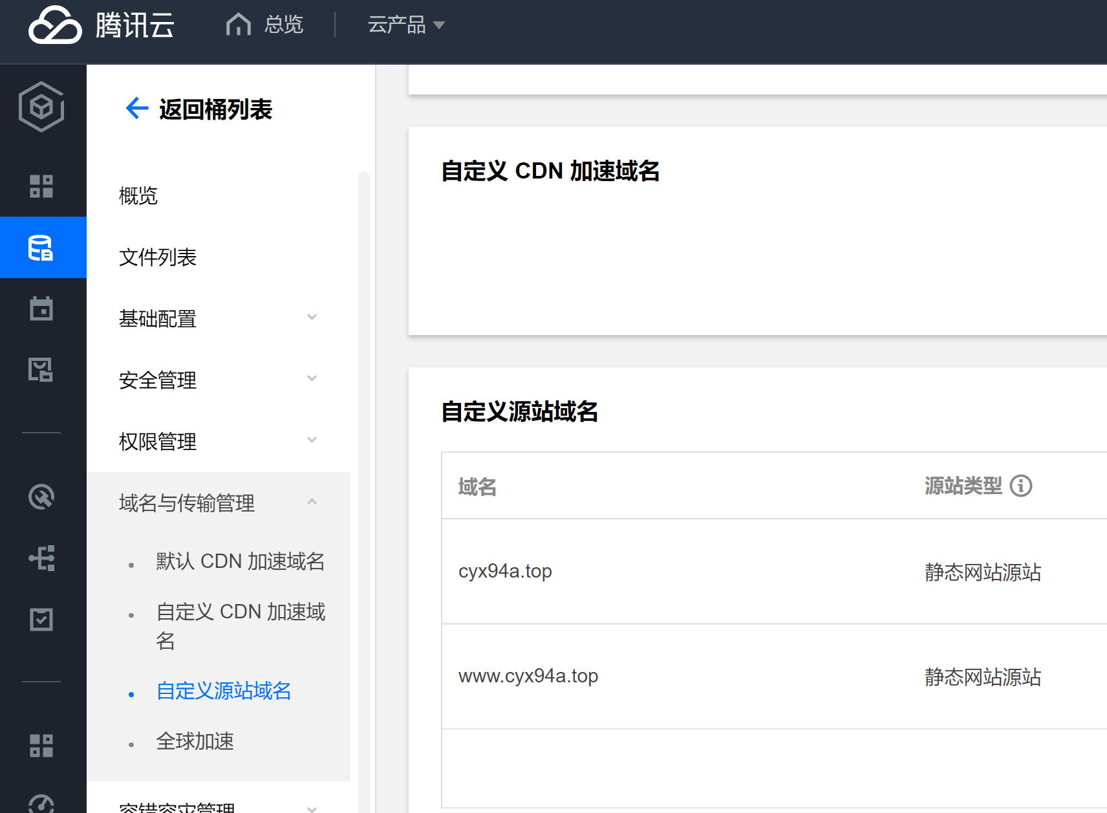The image size is (1107, 813).
Task: Open 自定义 CDN 加速域名 submenu item
Action: pos(241,626)
